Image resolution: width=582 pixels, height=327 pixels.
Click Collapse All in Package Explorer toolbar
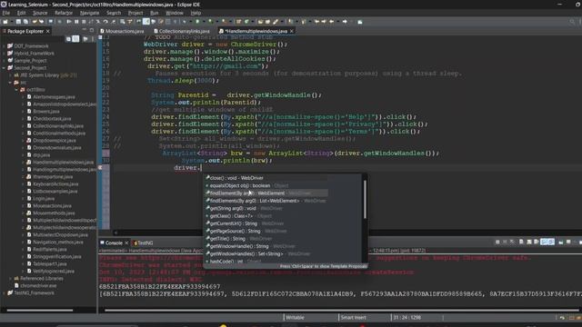tap(69, 38)
